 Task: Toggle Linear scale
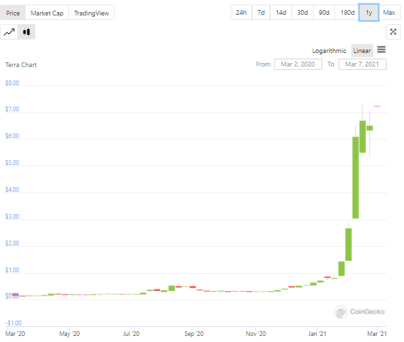(x=362, y=50)
